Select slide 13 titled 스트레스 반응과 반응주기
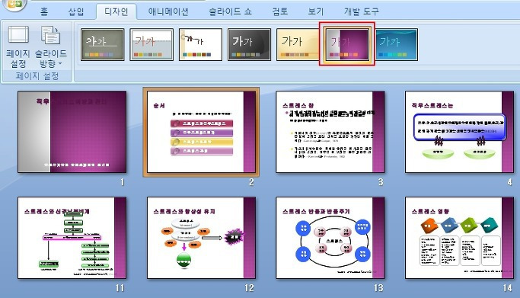The height and width of the screenshot is (298, 520). point(330,238)
